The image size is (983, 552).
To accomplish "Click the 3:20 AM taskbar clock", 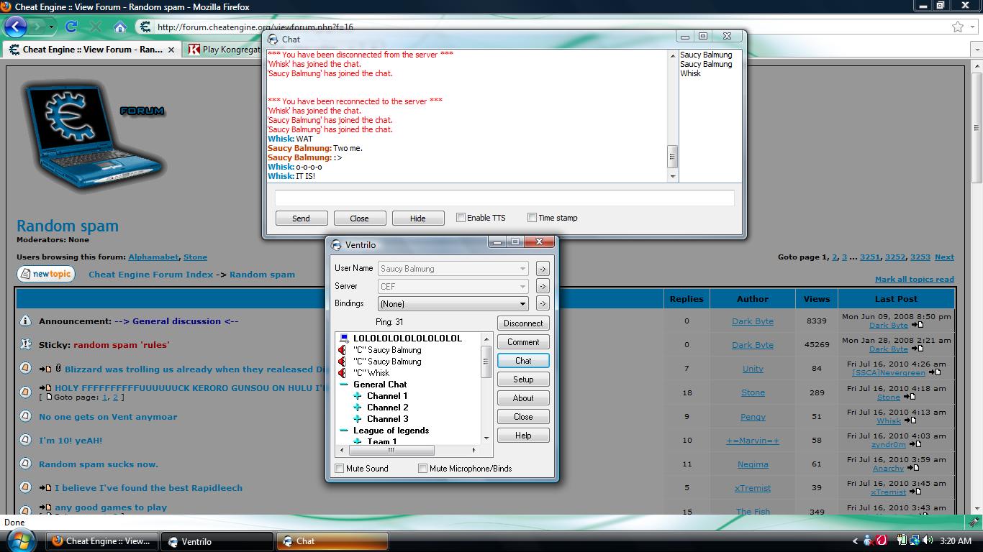I will click(956, 541).
